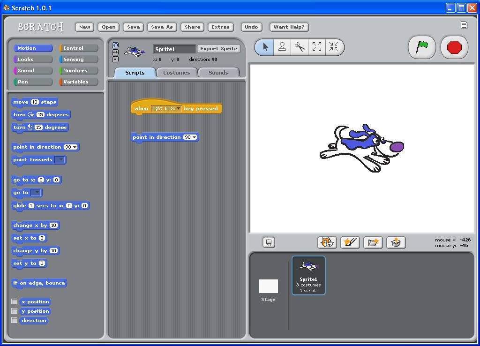The height and width of the screenshot is (346, 480).
Task: Choose new sprite from cat library icon
Action: coord(327,242)
